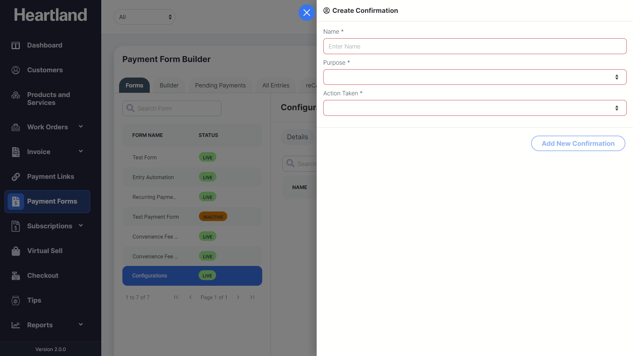Screen dimensions: 633x356
Task: Click the Checkout register icon
Action: 16,276
